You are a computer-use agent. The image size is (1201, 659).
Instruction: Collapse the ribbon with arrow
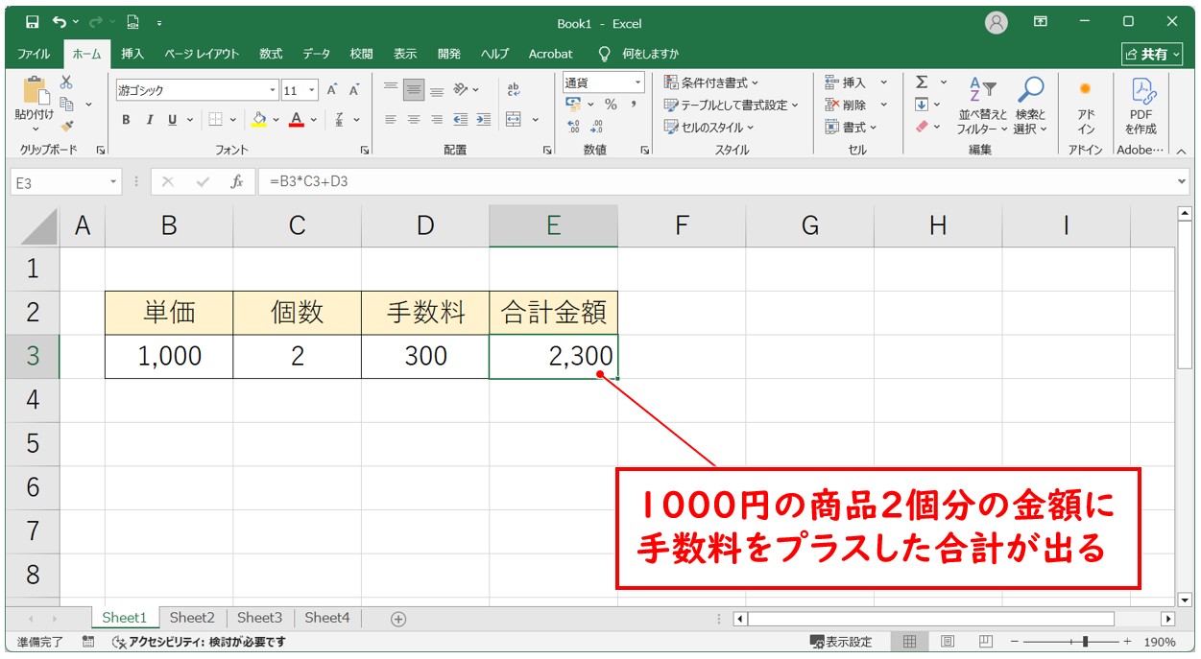[1181, 151]
